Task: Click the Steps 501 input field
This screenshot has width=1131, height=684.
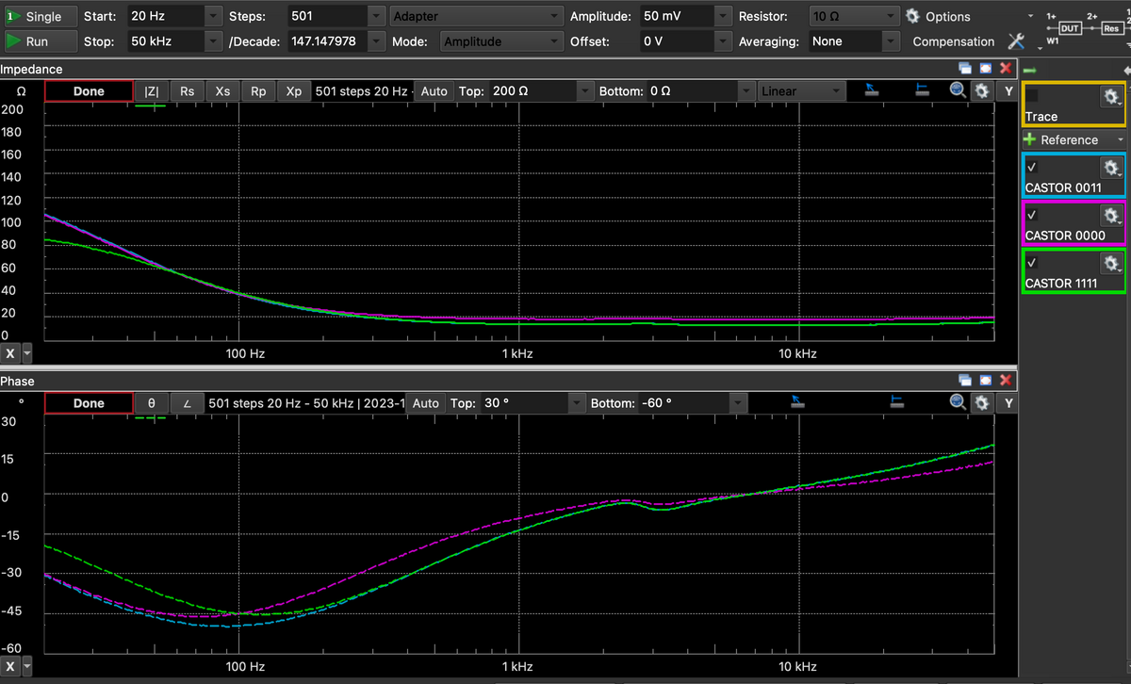Action: tap(326, 16)
